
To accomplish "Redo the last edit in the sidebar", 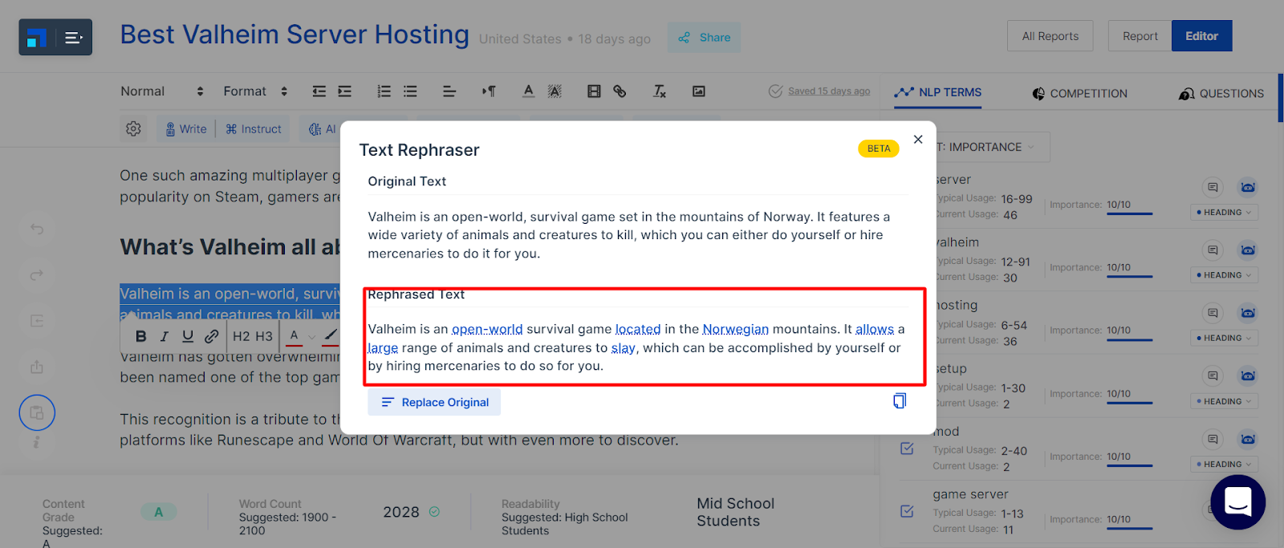I will 37,275.
